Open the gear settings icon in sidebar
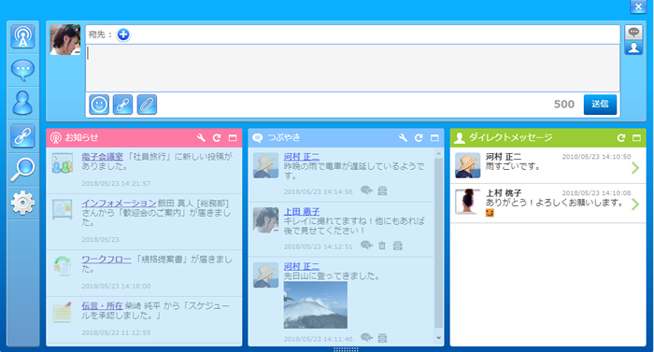The width and height of the screenshot is (654, 352). 22,203
